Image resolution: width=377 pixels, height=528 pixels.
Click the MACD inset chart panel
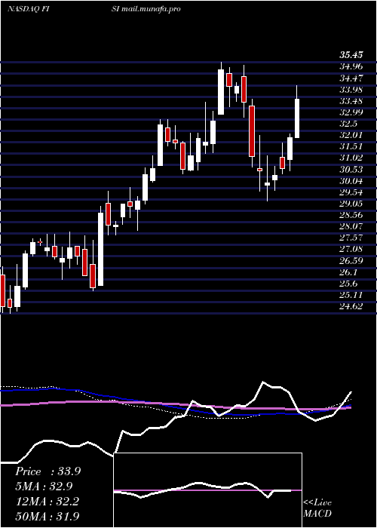[207, 490]
